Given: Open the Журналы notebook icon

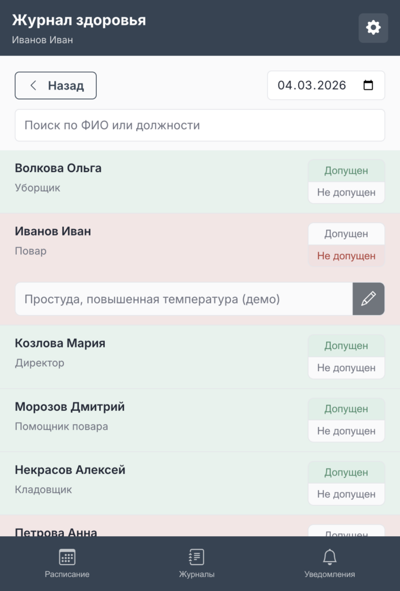Looking at the screenshot, I should pos(197,557).
